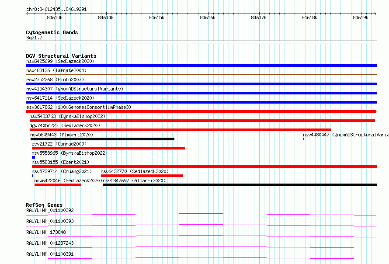Image resolution: width=389 pixels, height=264 pixels.
Task: Click the left arrowhead of the coordinate ruler
Action: [27, 14]
